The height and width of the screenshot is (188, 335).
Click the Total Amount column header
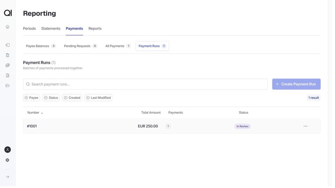pos(152,113)
